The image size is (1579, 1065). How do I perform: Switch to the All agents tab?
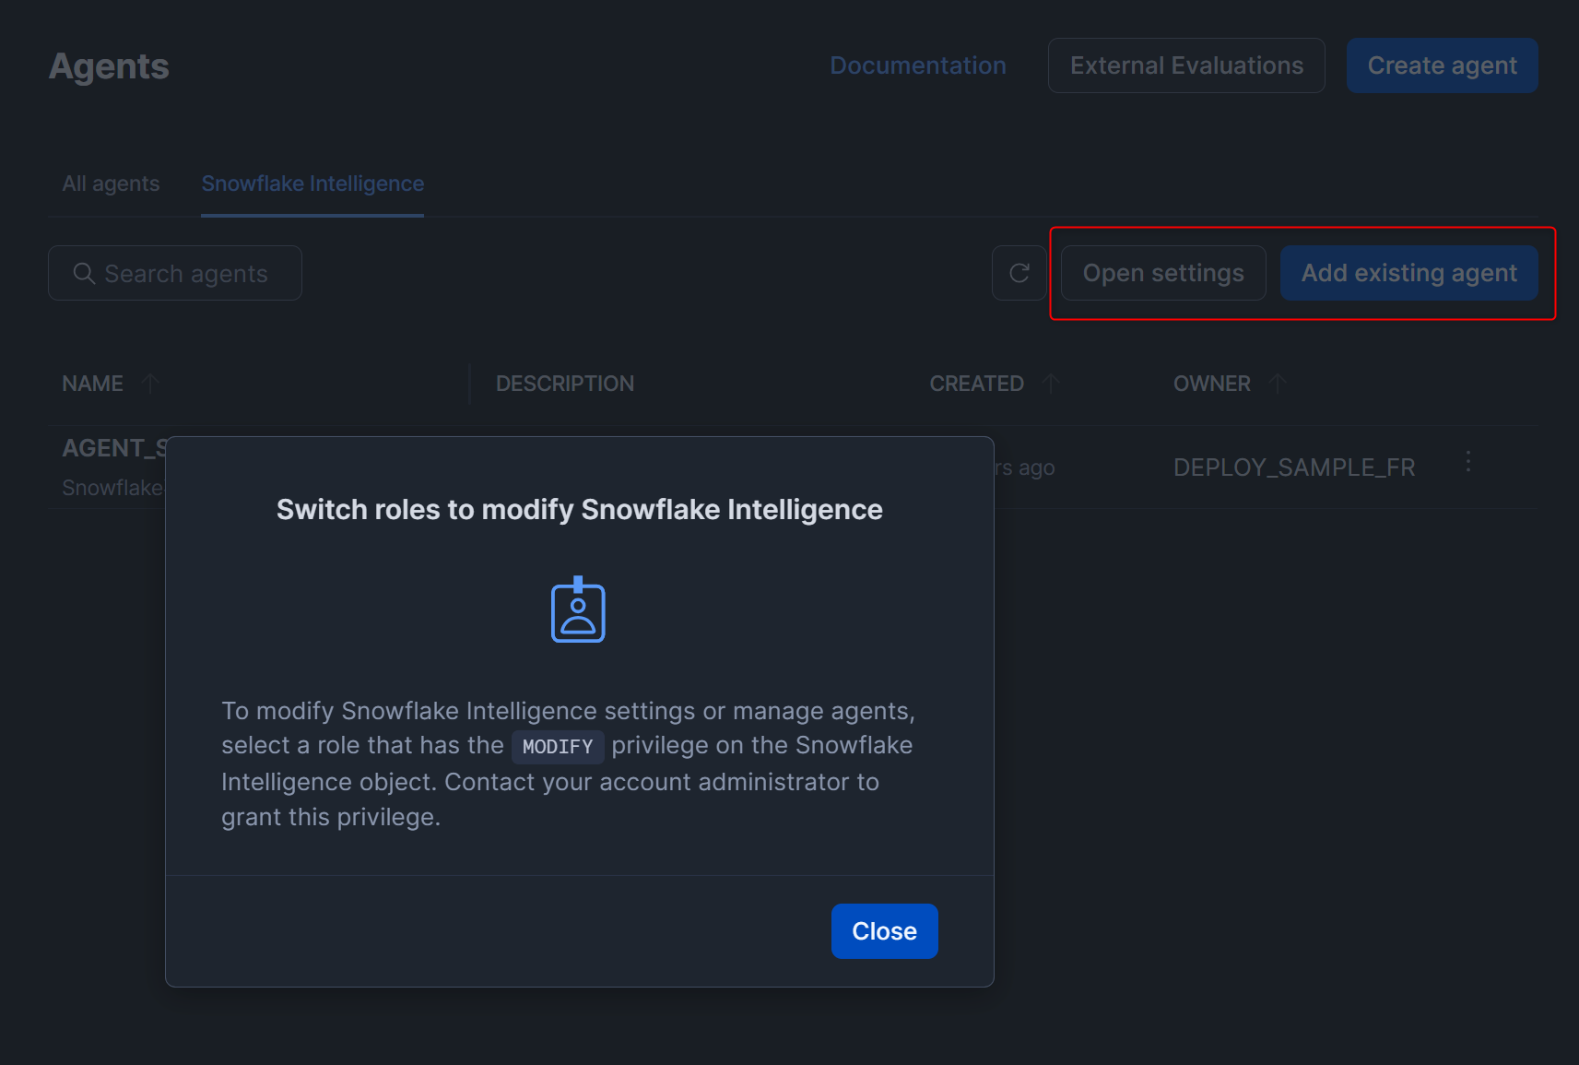(x=111, y=183)
